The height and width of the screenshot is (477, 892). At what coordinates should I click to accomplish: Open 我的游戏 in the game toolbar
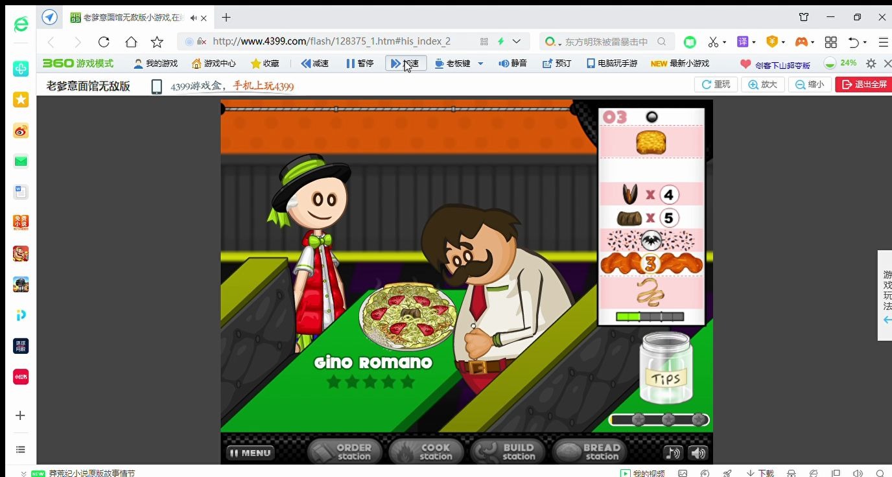[155, 64]
